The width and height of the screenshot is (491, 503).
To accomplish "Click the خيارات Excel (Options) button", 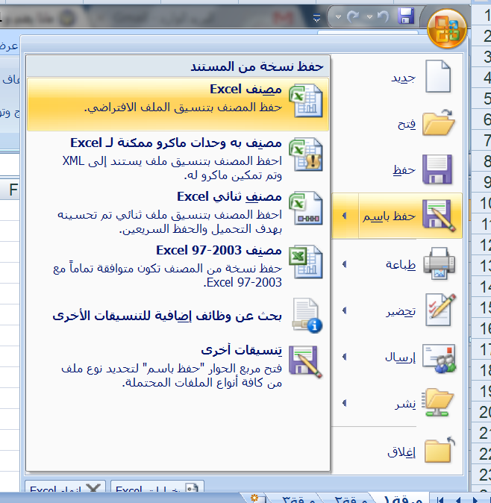I will [157, 487].
